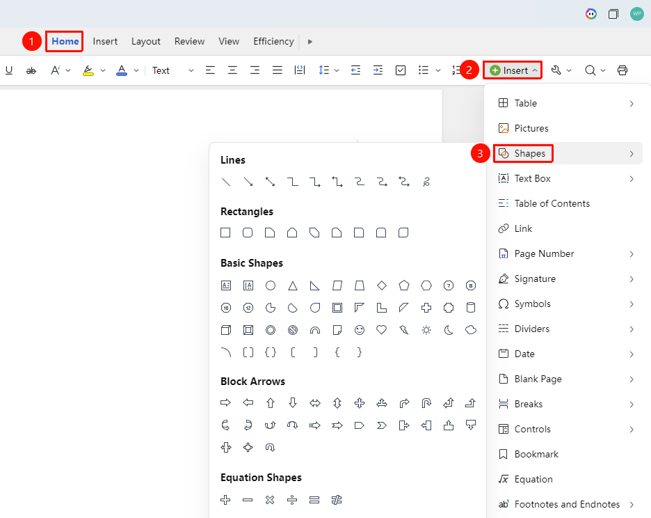Switch to the Home tab

[x=65, y=42]
